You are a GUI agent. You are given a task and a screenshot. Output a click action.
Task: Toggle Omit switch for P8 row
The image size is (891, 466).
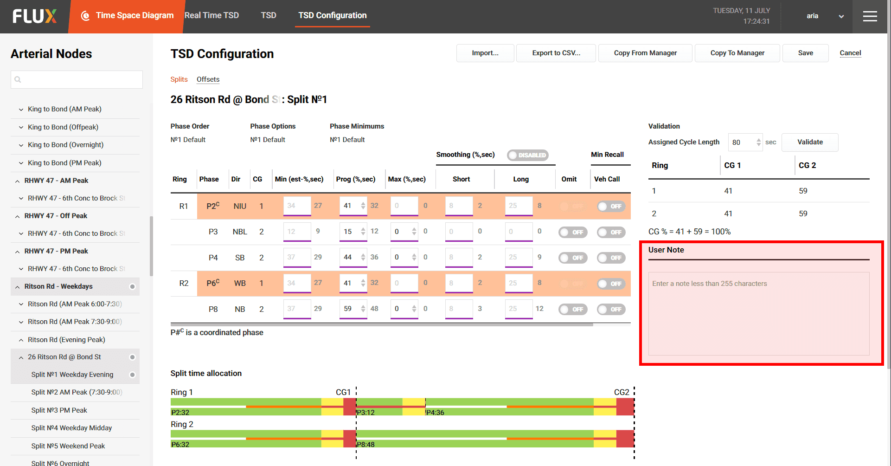(x=573, y=309)
